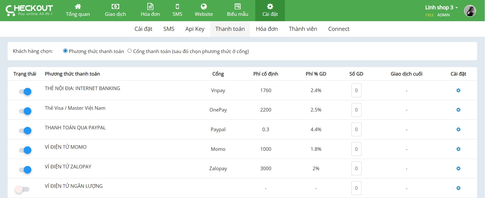The image size is (485, 198).
Task: Click Số GD field for Momo row
Action: point(356,149)
